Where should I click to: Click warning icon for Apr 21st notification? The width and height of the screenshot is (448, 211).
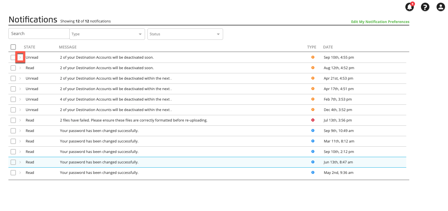pyautogui.click(x=313, y=78)
